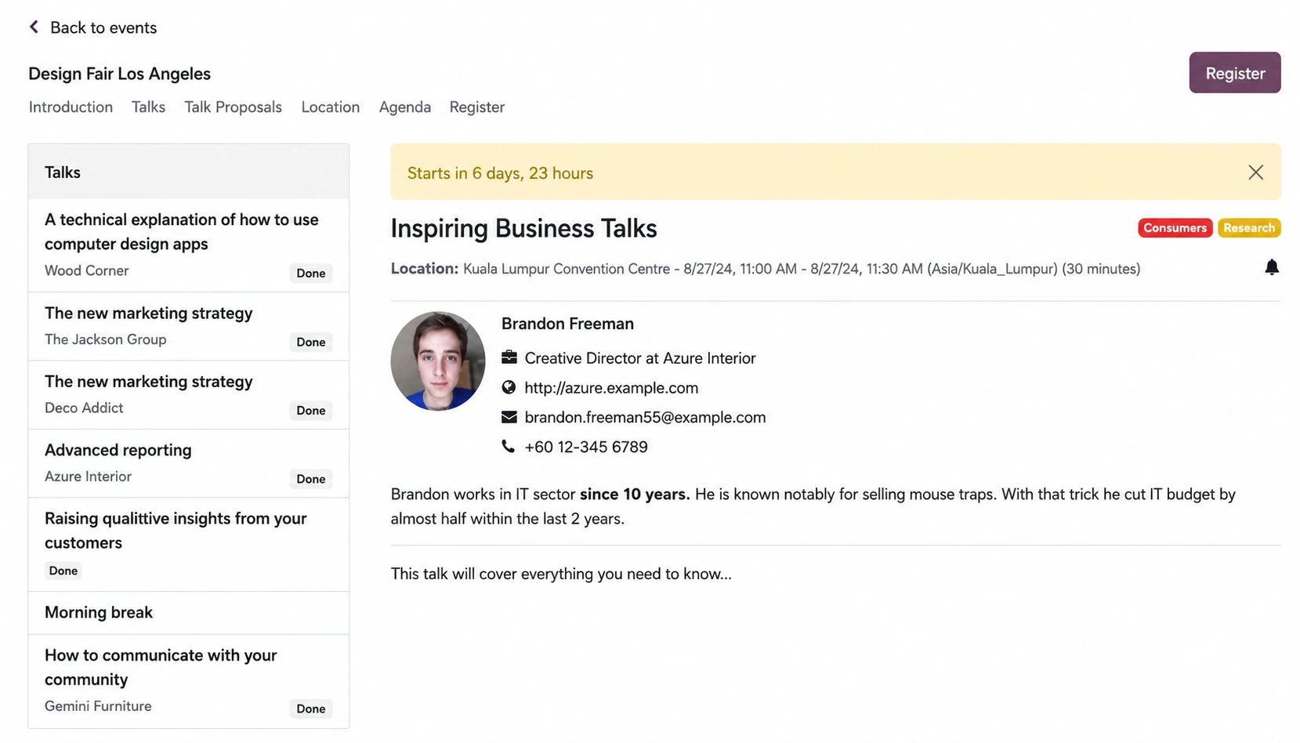
Task: Click the envelope icon beside email
Action: [x=509, y=417]
